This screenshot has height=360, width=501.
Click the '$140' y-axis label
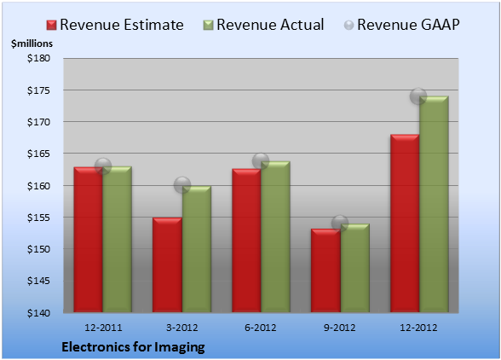38,313
